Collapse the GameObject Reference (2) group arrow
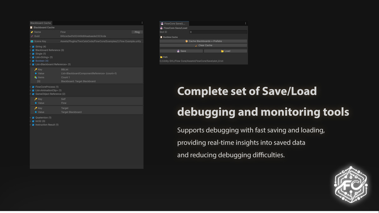 coord(31,94)
